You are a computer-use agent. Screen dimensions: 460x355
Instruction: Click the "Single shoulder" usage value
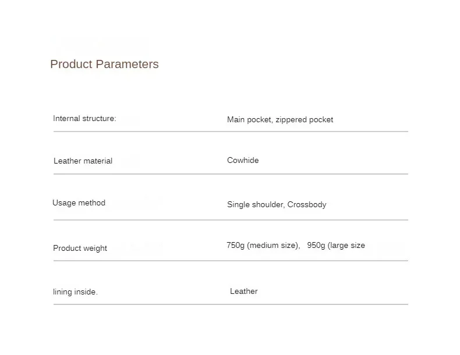[254, 205]
